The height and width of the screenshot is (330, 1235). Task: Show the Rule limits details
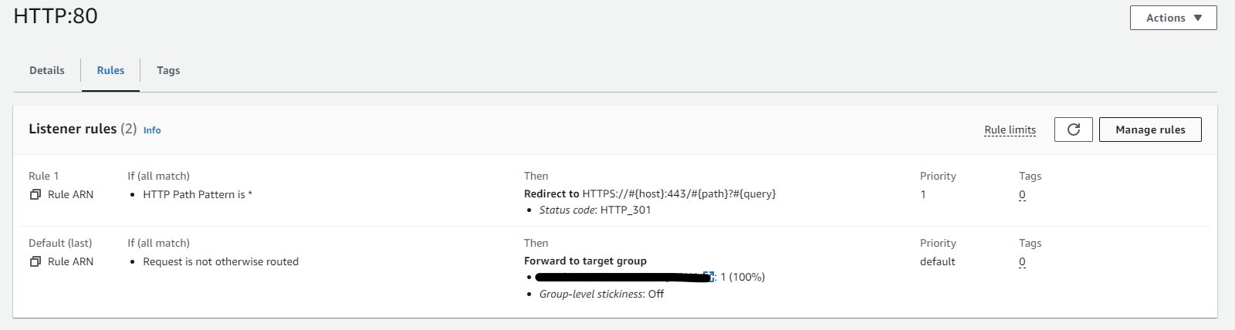[1010, 130]
